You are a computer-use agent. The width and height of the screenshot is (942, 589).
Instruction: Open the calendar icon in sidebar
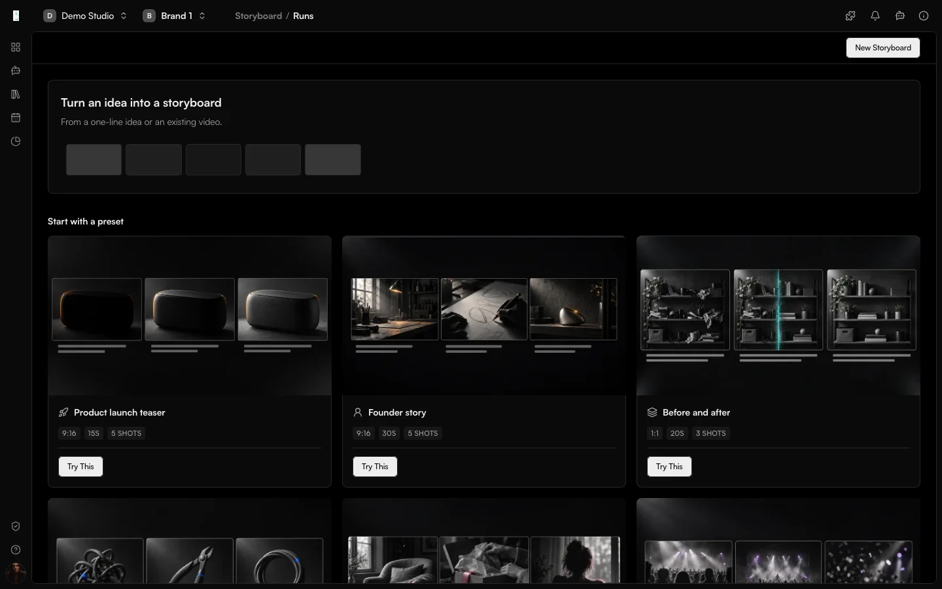pyautogui.click(x=16, y=118)
